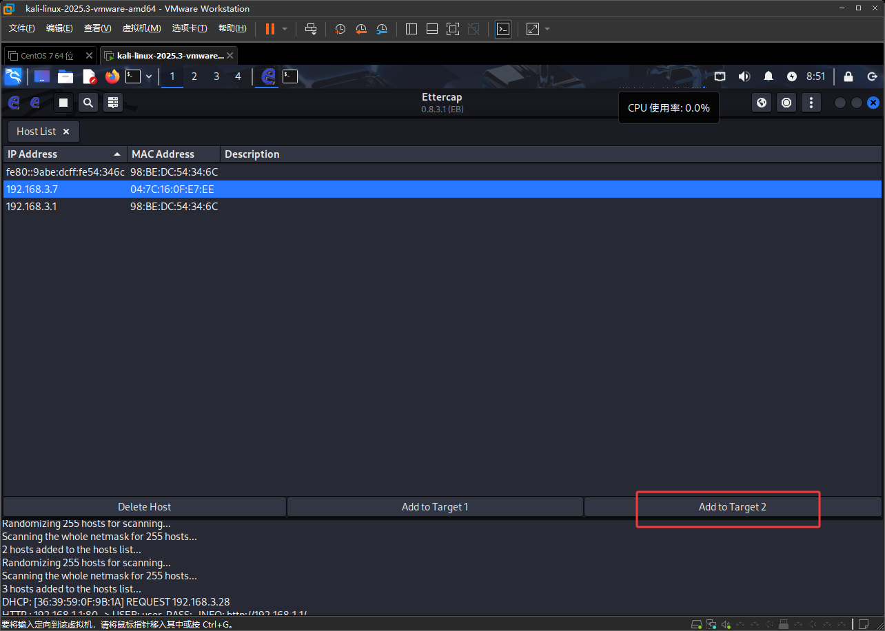
Task: Open the VMware snapshot manager icon
Action: 382,29
